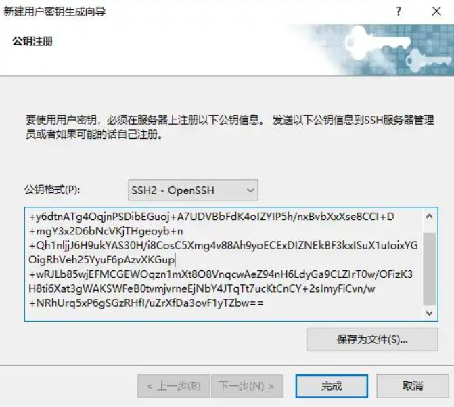Click the scroll up arrow in key textbox
This screenshot has height=407, width=454.
(x=430, y=216)
